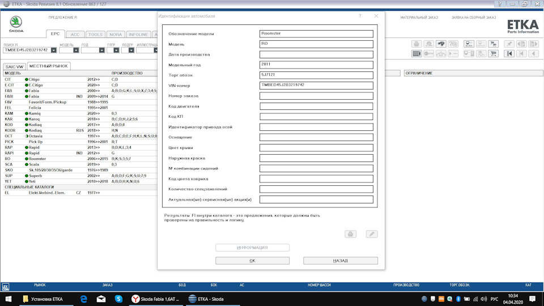The image size is (544, 306).
Task: Select the Kamiq model row
Action: tap(80, 113)
